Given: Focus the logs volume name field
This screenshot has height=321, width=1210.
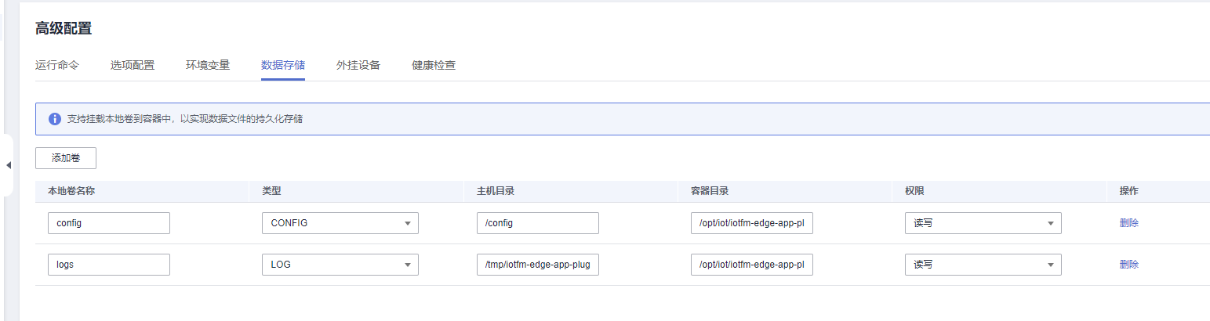Looking at the screenshot, I should (109, 265).
